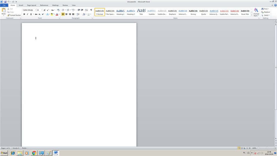Open Google Chrome from taskbar
This screenshot has width=277, height=156.
tap(34, 153)
